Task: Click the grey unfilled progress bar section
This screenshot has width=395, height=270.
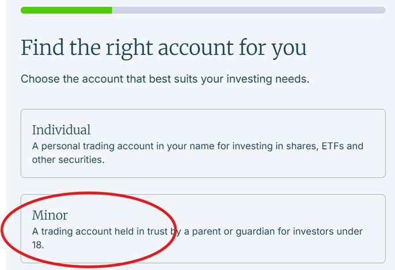Action: [x=248, y=10]
